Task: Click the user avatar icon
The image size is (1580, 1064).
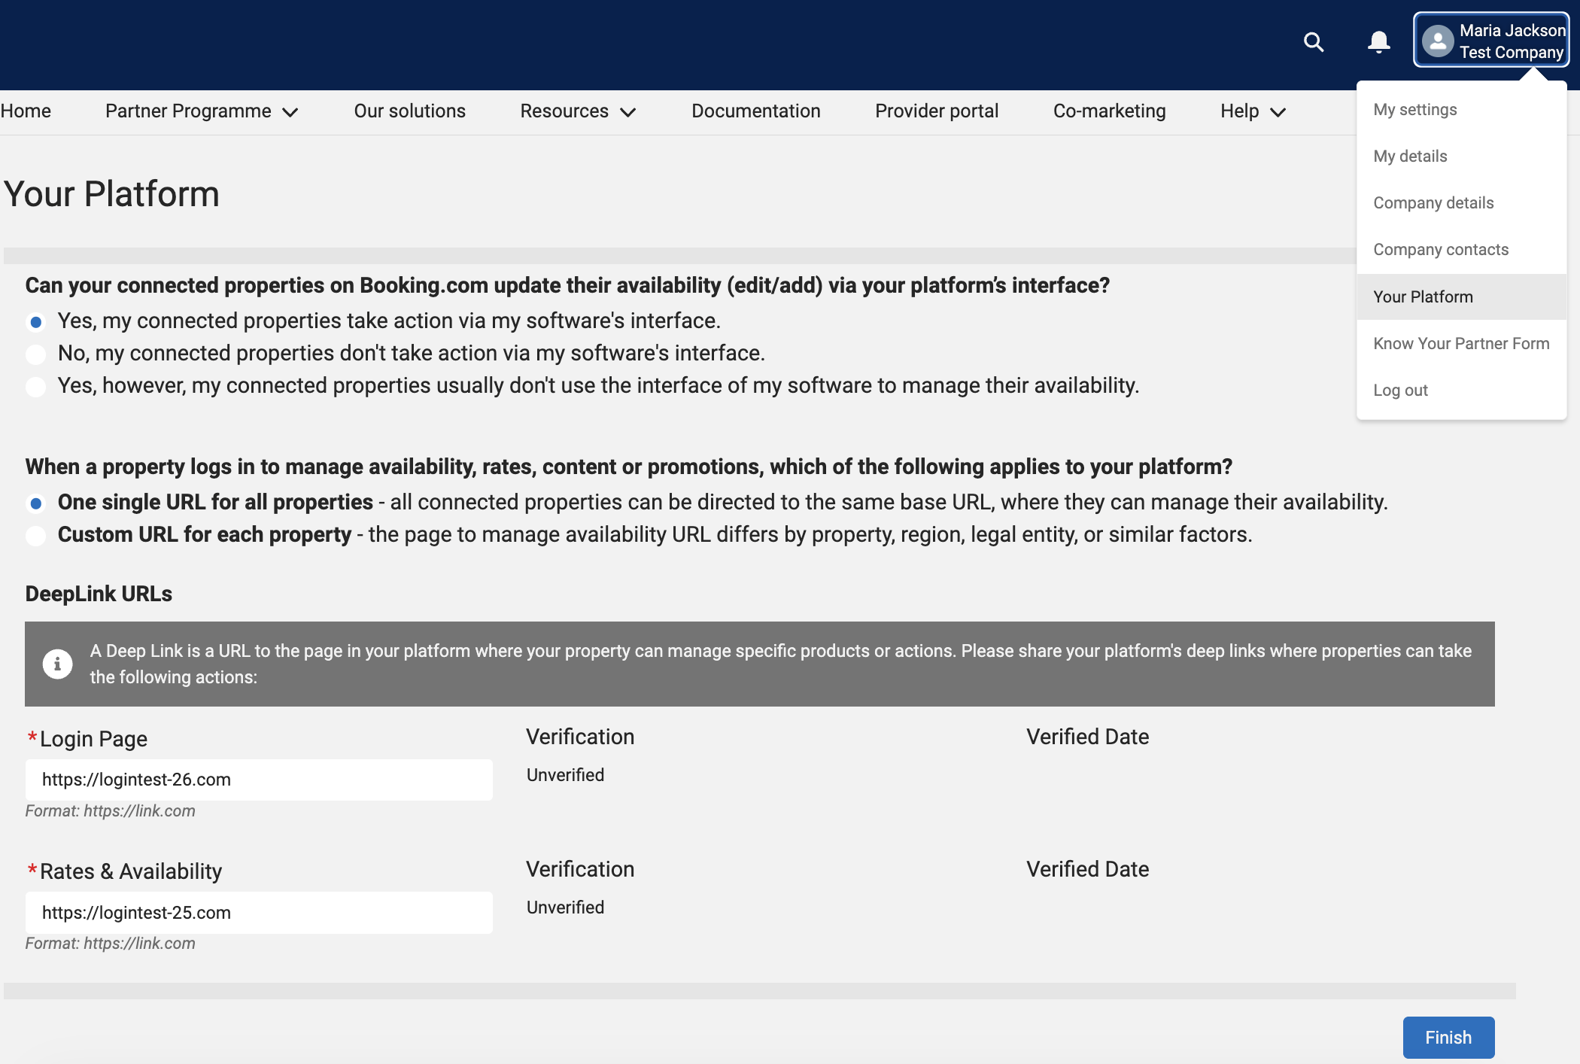Action: pyautogui.click(x=1437, y=41)
